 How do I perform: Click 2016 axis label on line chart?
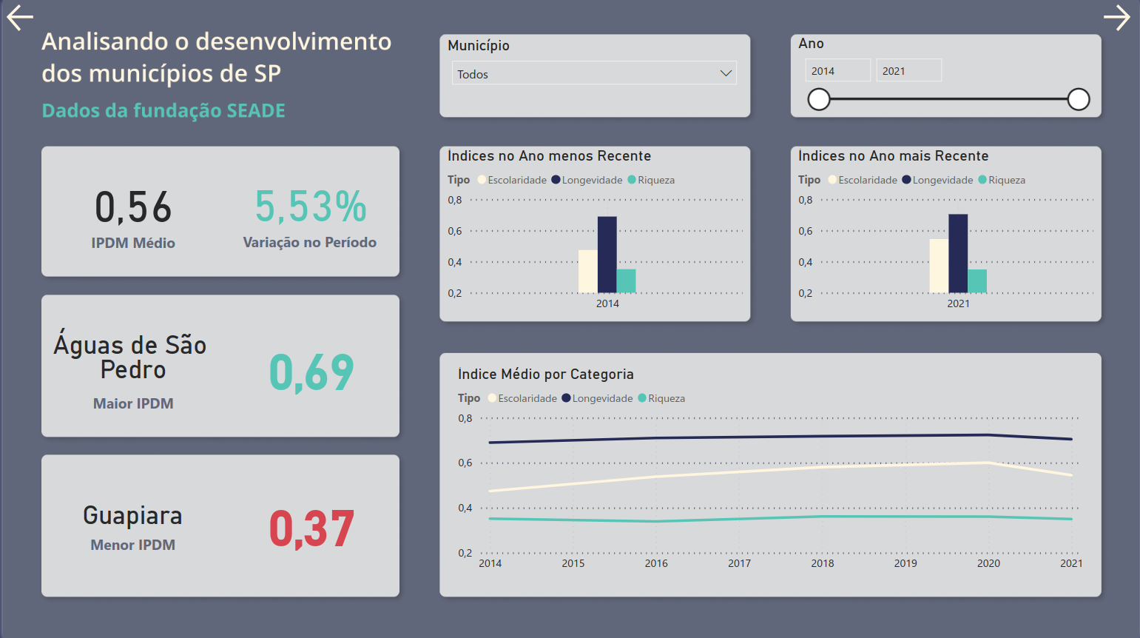[656, 563]
